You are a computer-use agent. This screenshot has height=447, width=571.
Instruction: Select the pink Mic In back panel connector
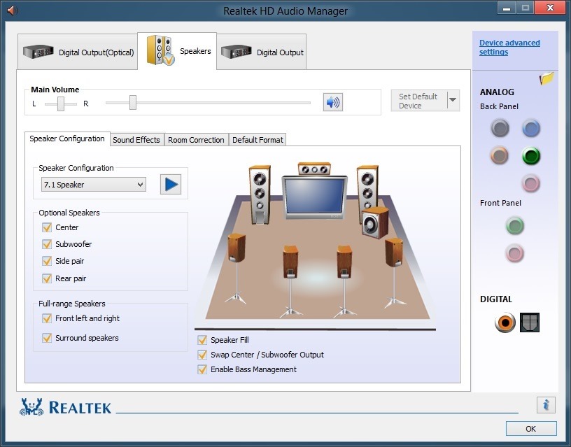[530, 183]
